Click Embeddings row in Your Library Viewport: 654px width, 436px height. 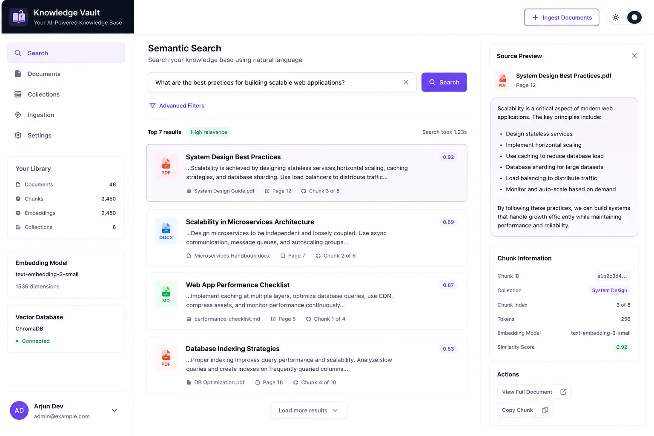click(66, 213)
